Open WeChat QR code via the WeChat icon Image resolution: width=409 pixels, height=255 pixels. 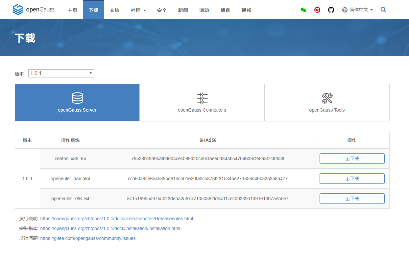tap(303, 10)
